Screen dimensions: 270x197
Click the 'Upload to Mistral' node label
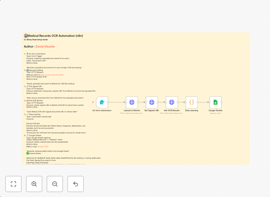click(132, 110)
